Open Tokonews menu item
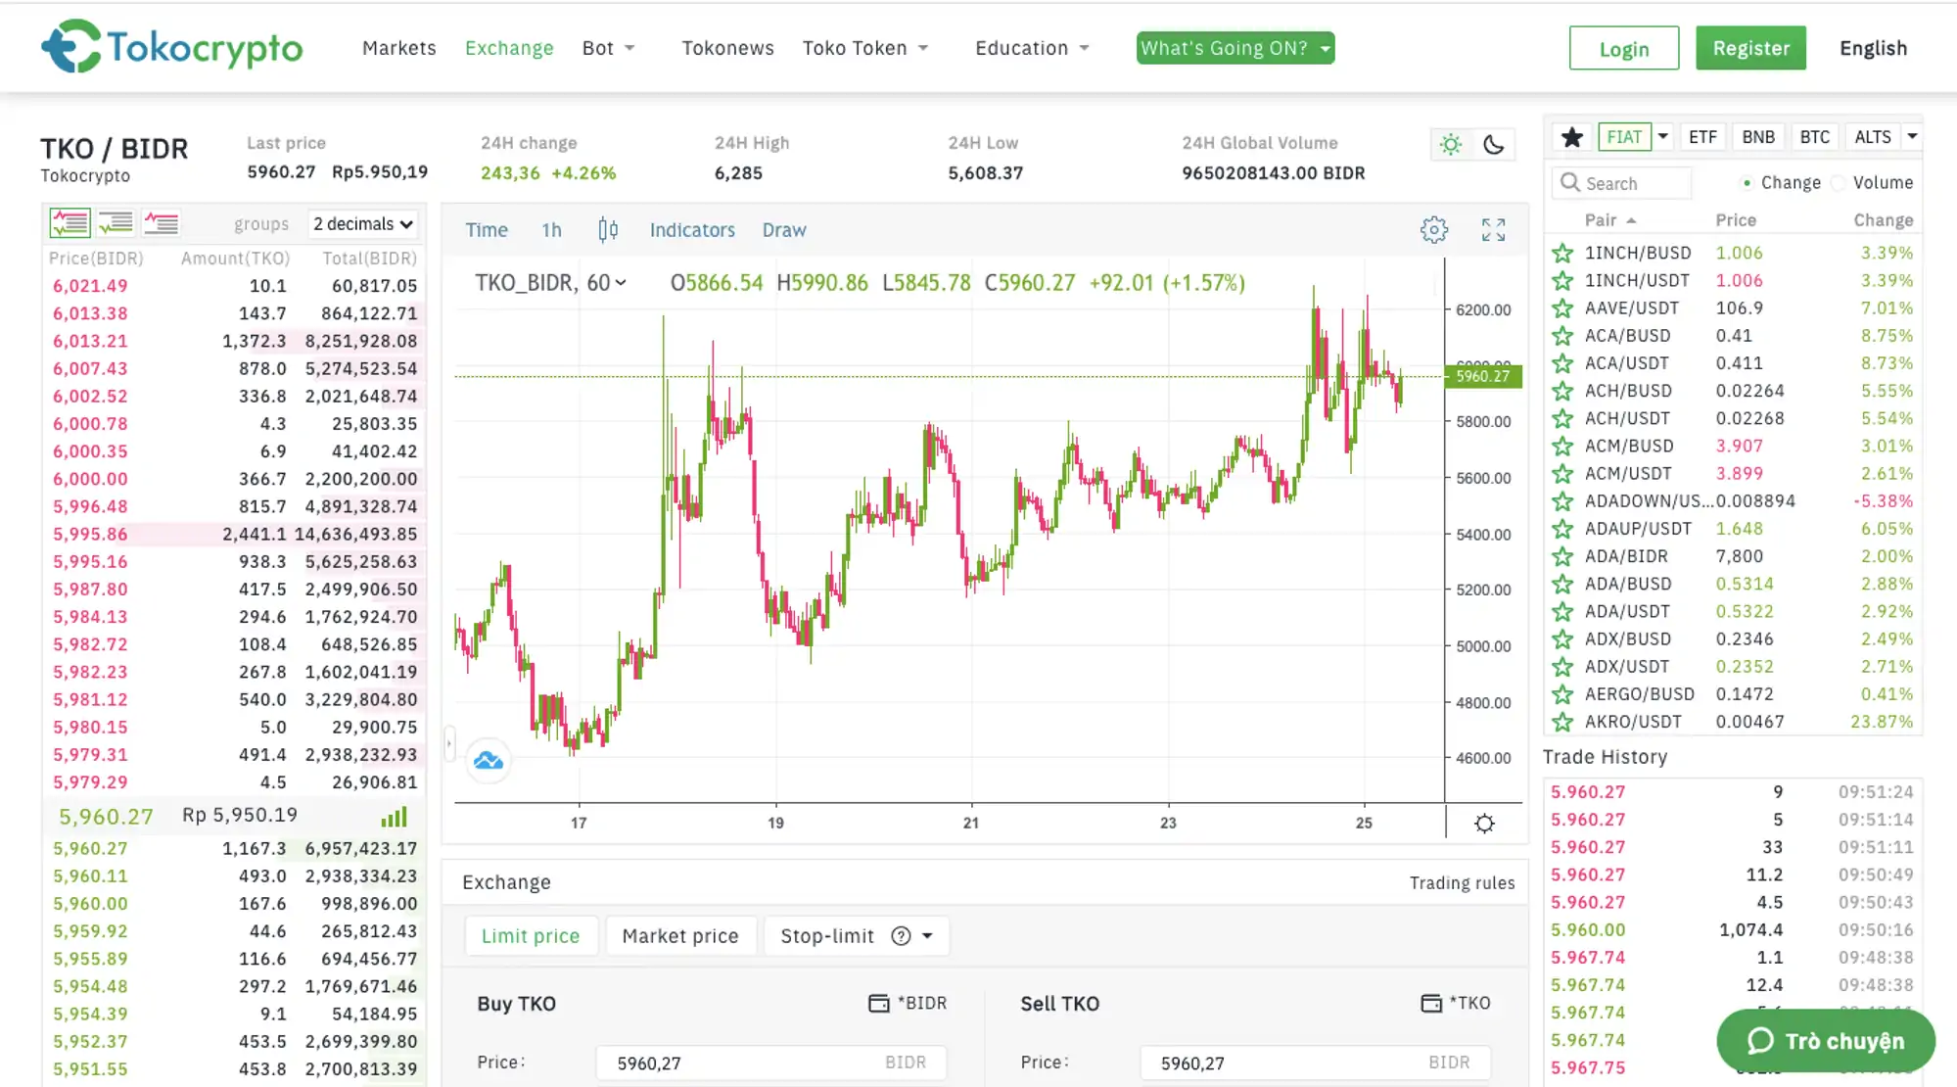The width and height of the screenshot is (1957, 1087). pos(727,48)
